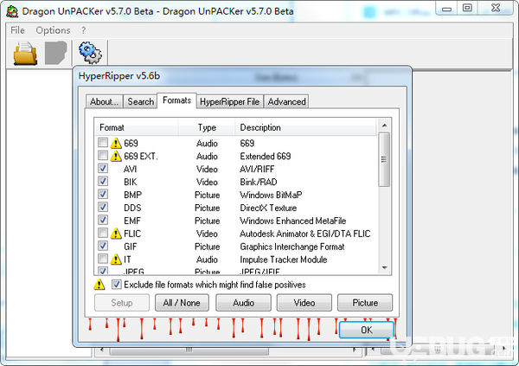
Task: Select the 'Bink/RAD' description text
Action: click(x=258, y=182)
